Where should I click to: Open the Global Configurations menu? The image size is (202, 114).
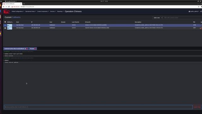[18, 11]
